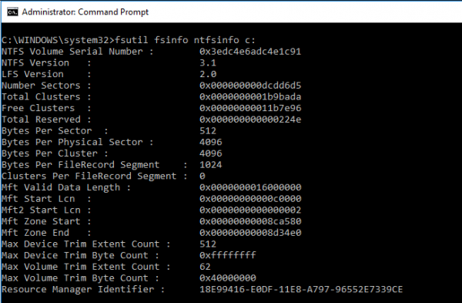
Task: Click the 'Mft Zone Start' label
Action: (41, 221)
